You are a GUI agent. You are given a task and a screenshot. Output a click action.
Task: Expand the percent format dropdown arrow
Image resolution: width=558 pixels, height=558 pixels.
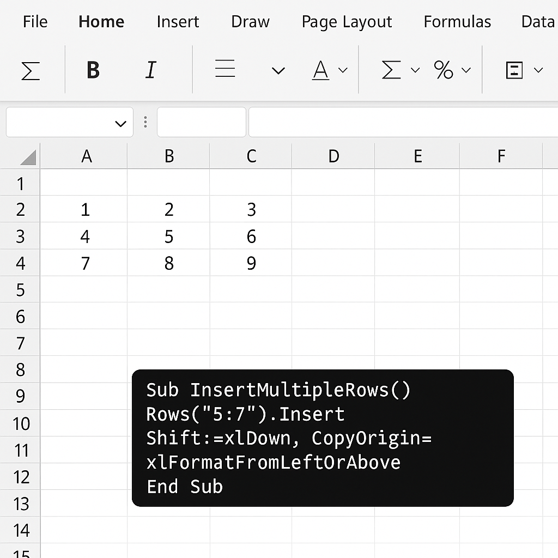pos(466,70)
